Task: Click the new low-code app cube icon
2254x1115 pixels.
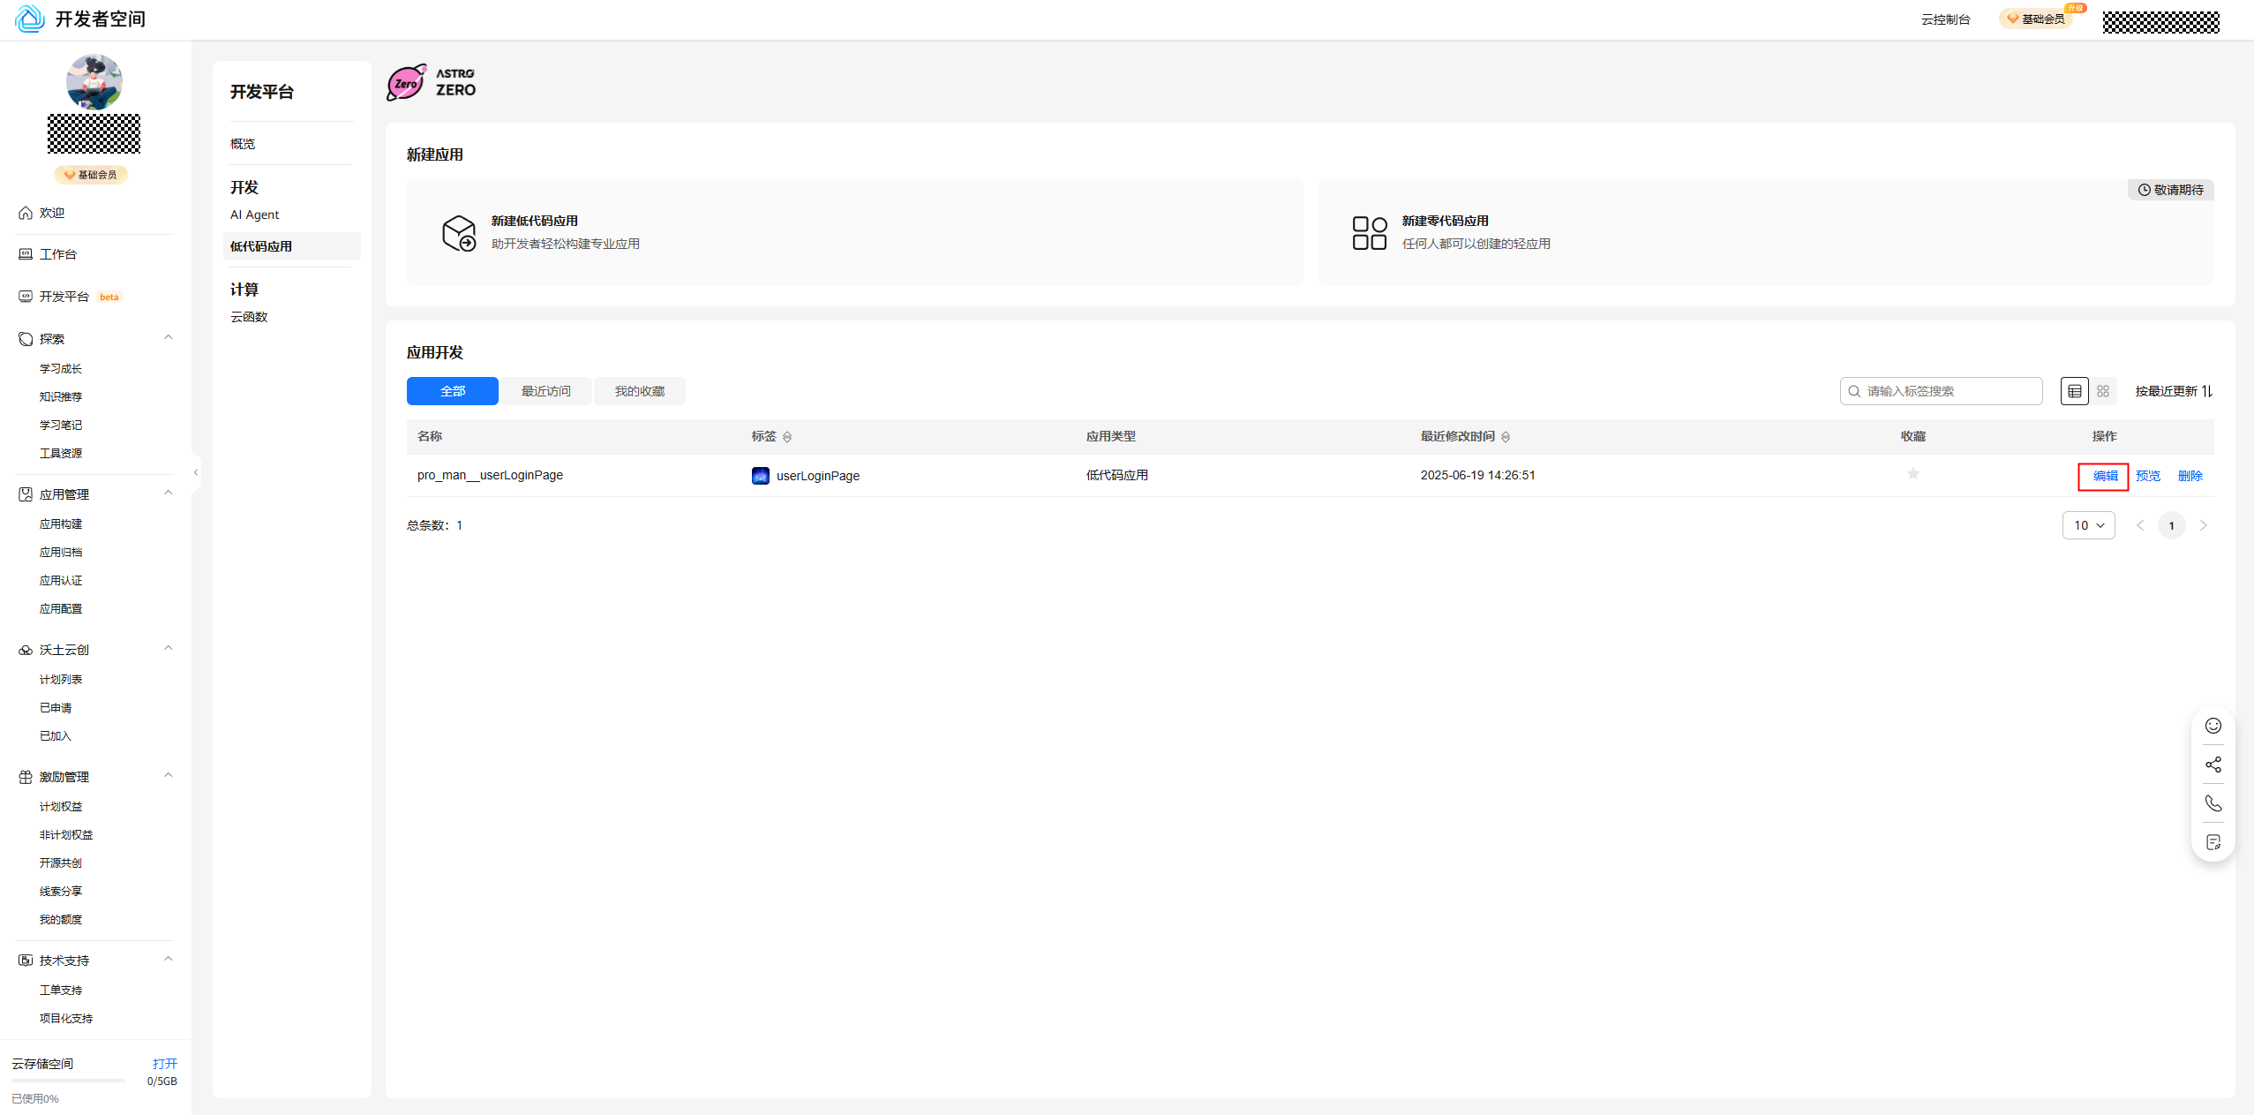Action: coord(459,233)
